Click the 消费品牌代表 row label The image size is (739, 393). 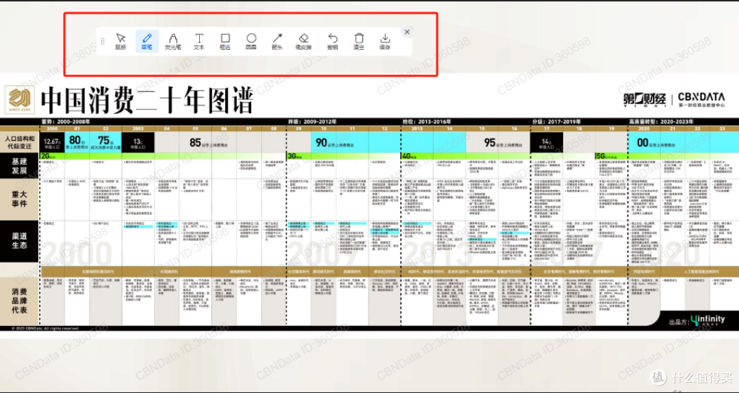(19, 301)
